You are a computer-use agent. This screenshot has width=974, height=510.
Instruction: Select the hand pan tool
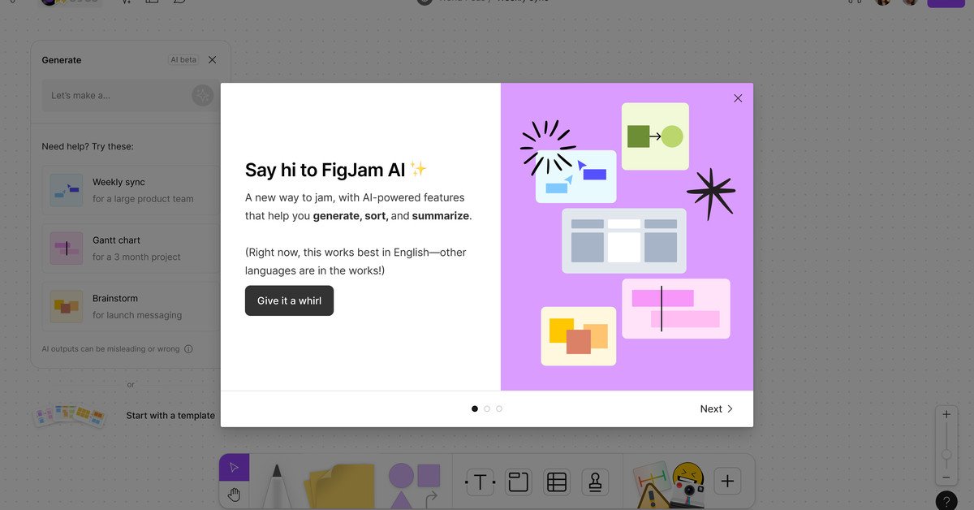234,494
